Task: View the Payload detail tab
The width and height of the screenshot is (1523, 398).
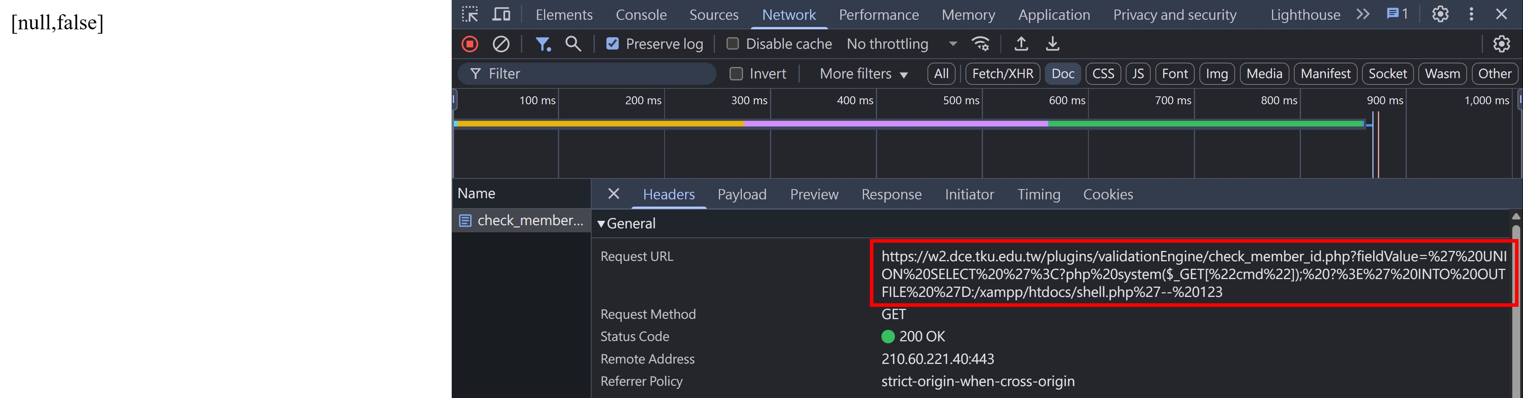Action: (x=742, y=194)
